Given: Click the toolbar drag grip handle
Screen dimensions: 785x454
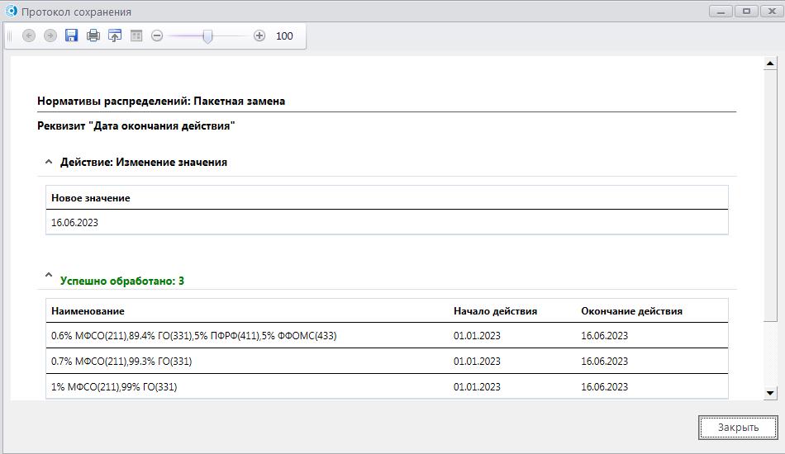Looking at the screenshot, I should coord(10,36).
